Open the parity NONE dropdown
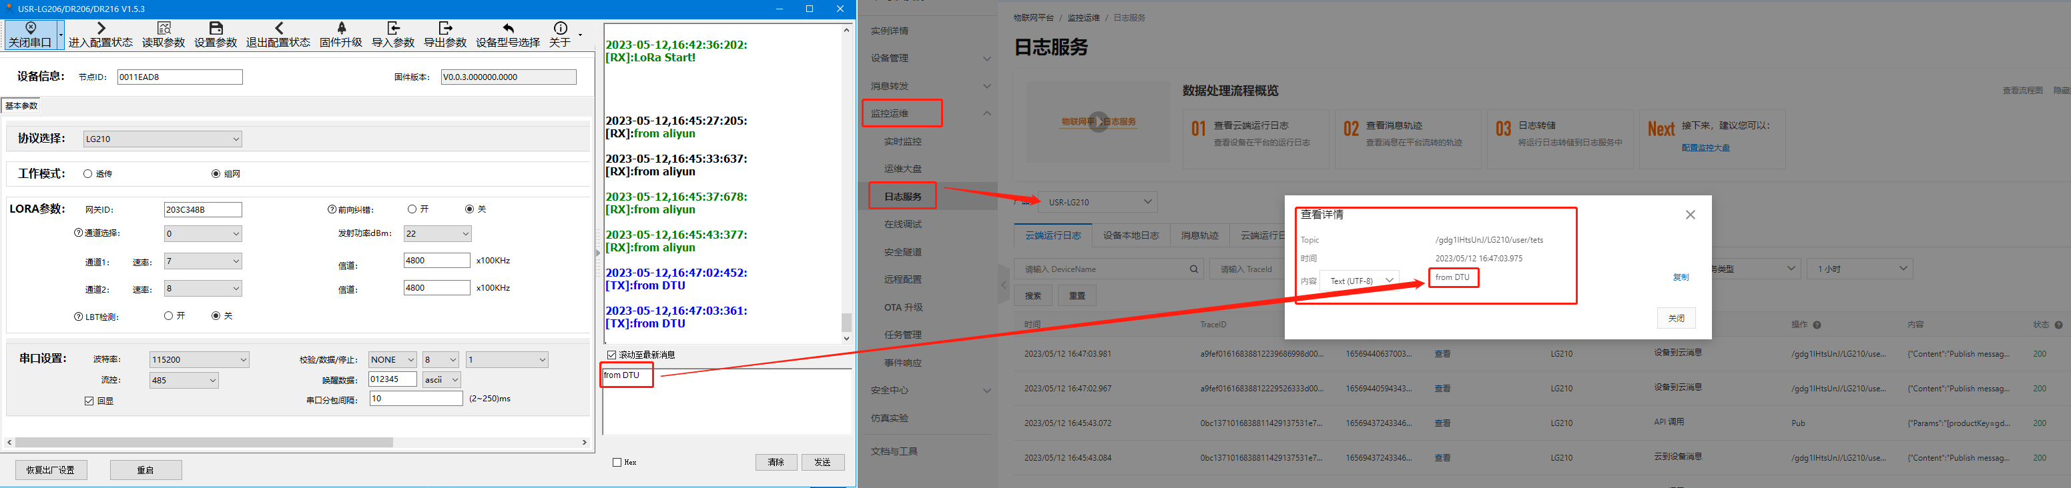Viewport: 2071px width, 488px height. click(x=392, y=359)
